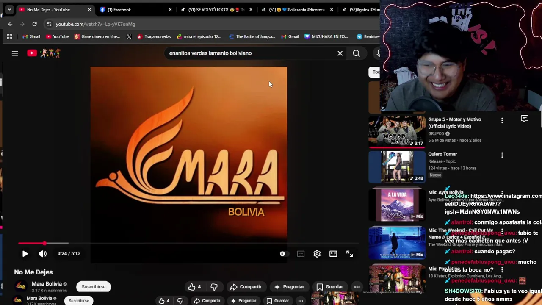Screen dimensions: 542x305
Task: Focus the YouTube search input field
Action: tap(250, 53)
